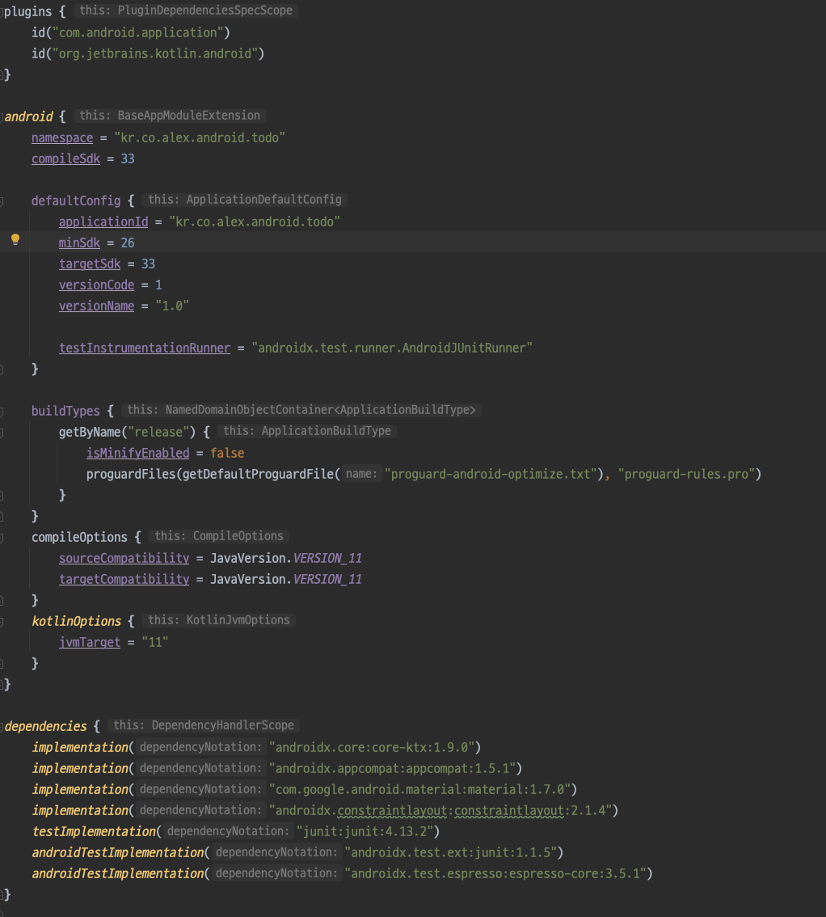
Task: Click the "androidx.test.runner.AndroidJUnitRunner" string
Action: click(x=392, y=349)
